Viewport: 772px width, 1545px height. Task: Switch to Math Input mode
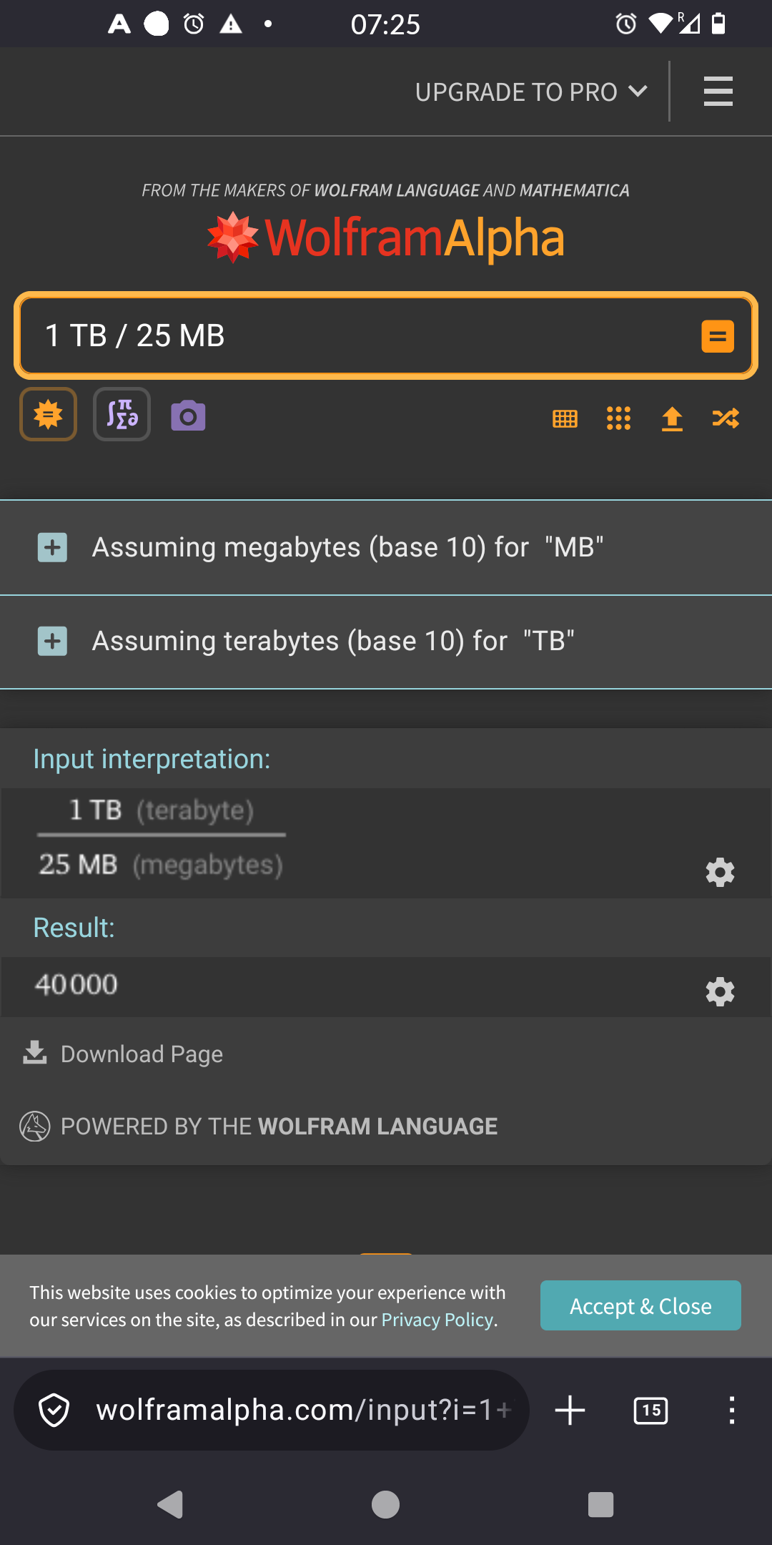click(122, 414)
